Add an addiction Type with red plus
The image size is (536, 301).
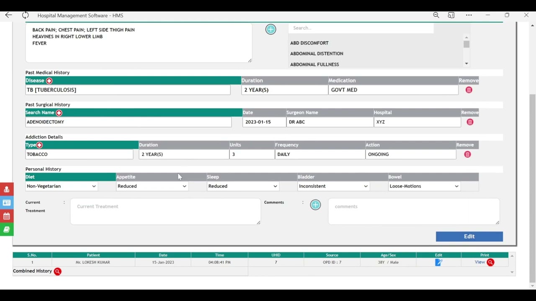point(39,145)
